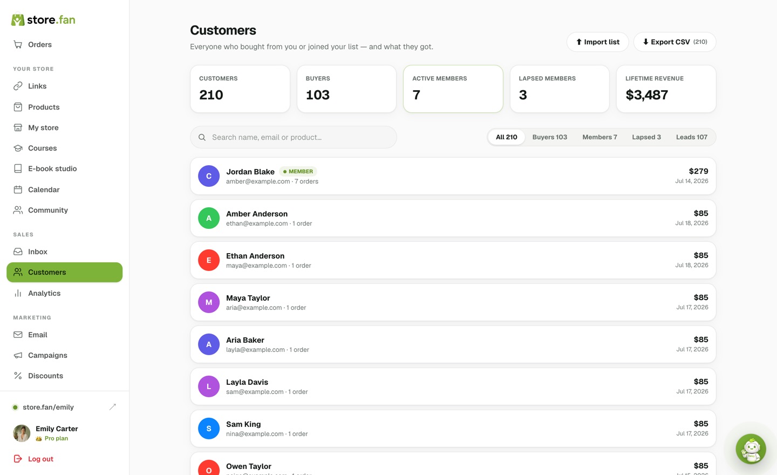Image resolution: width=777 pixels, height=475 pixels.
Task: Click the Pro plan label
Action: (x=56, y=439)
